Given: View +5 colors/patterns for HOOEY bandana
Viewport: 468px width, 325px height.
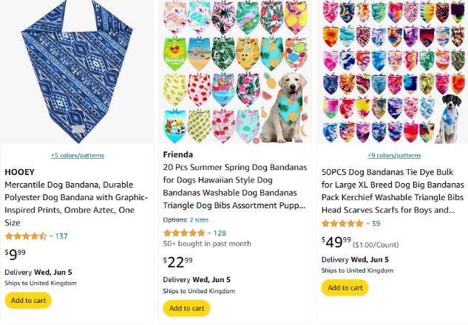Looking at the screenshot, I should 78,155.
